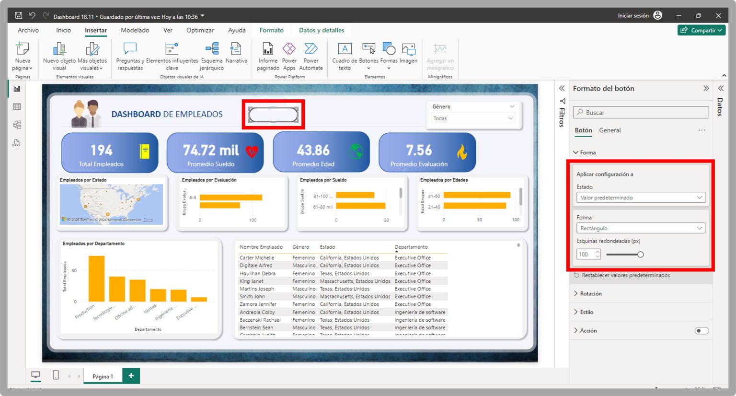Insert an Imagen element
Image resolution: width=736 pixels, height=396 pixels.
(x=408, y=53)
